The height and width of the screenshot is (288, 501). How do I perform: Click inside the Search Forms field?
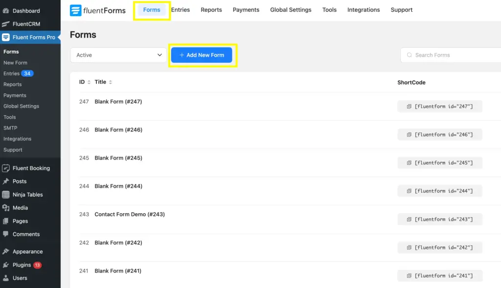(x=440, y=55)
